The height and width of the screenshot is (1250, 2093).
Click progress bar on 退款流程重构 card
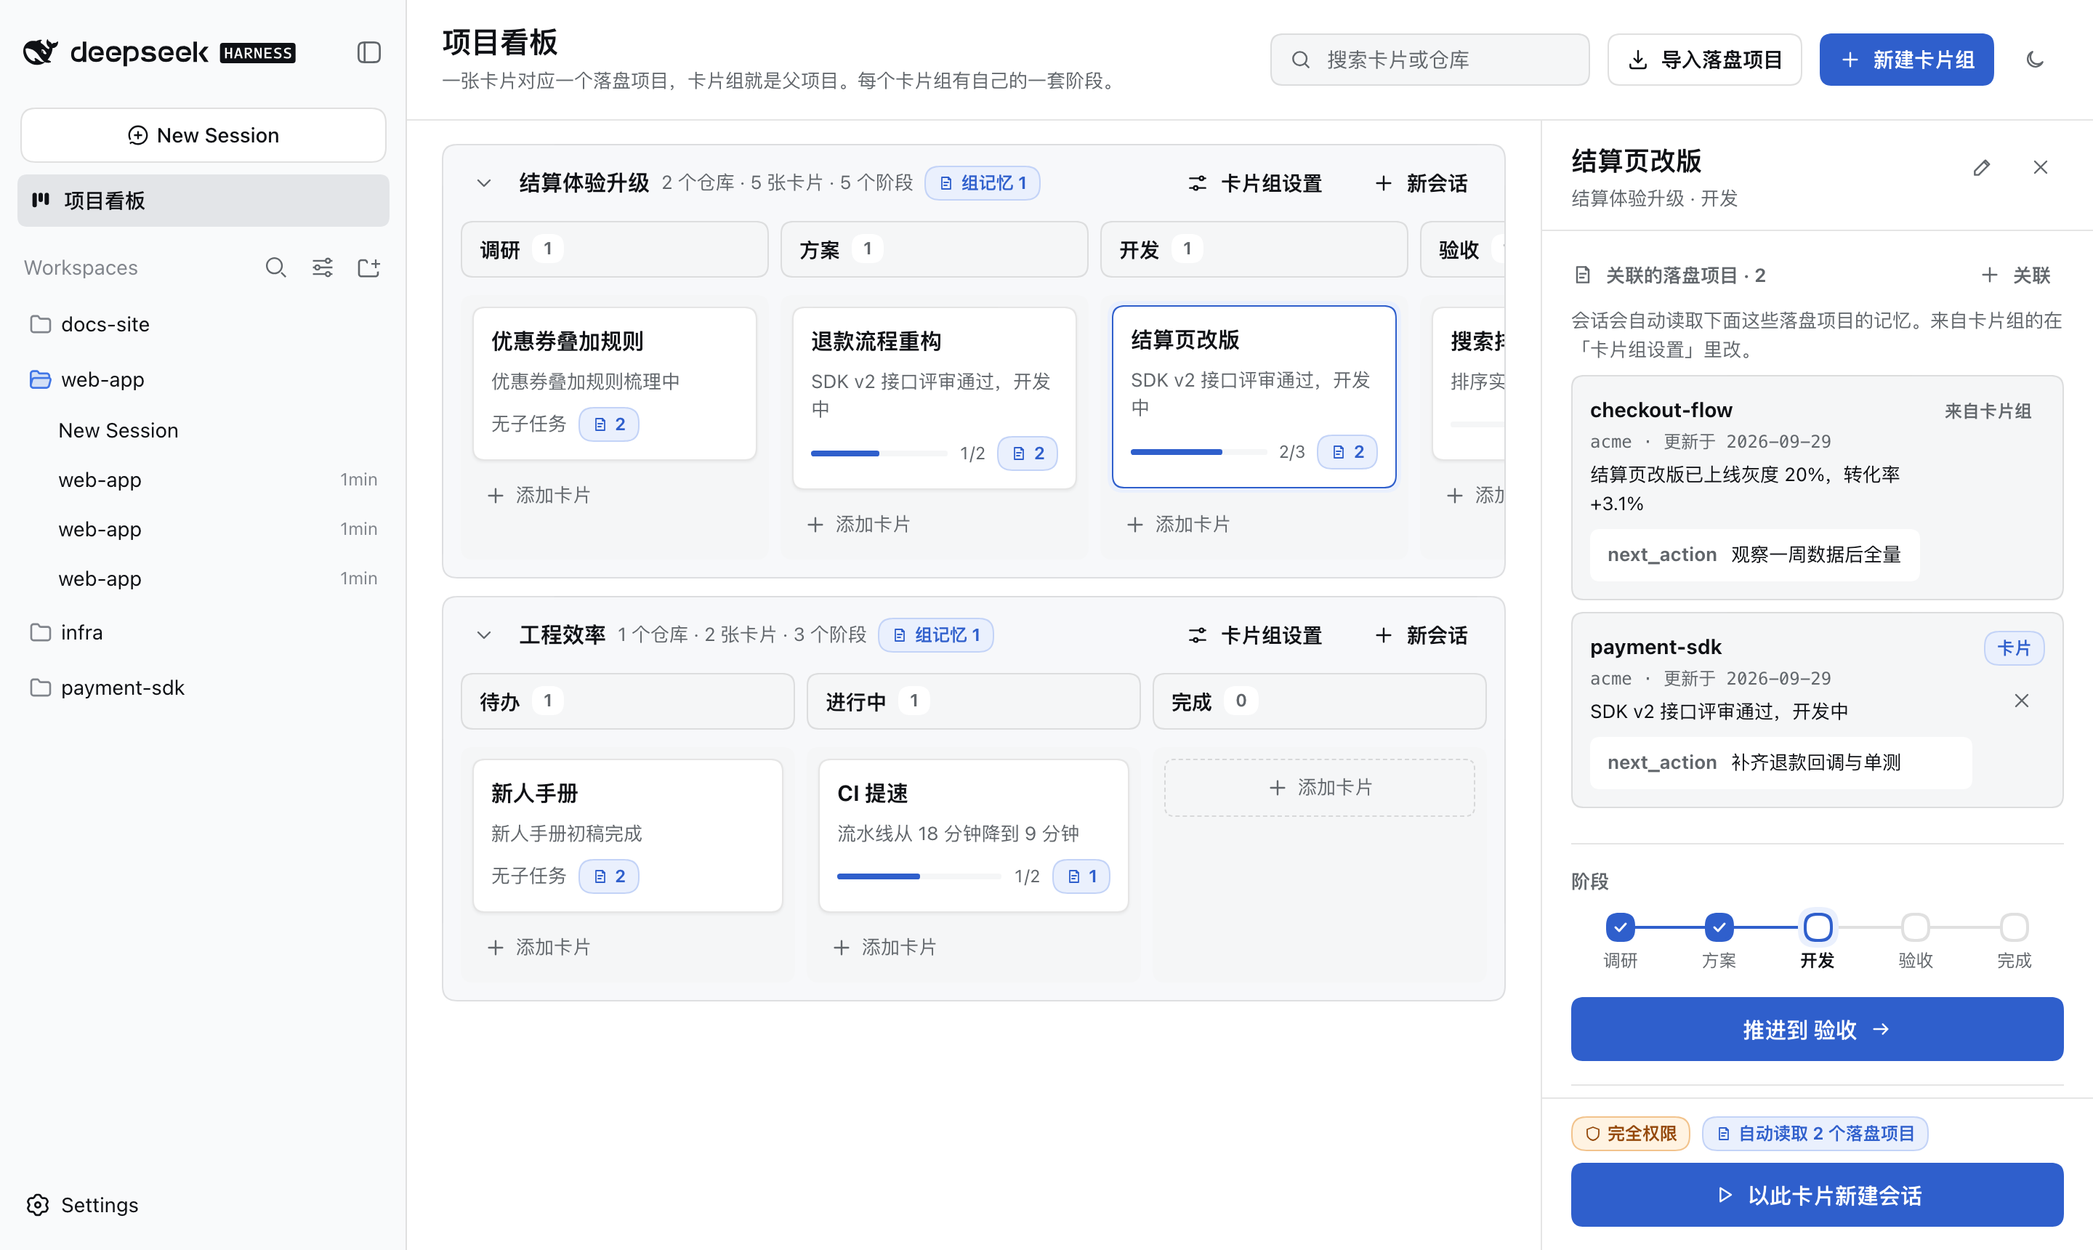click(x=879, y=453)
